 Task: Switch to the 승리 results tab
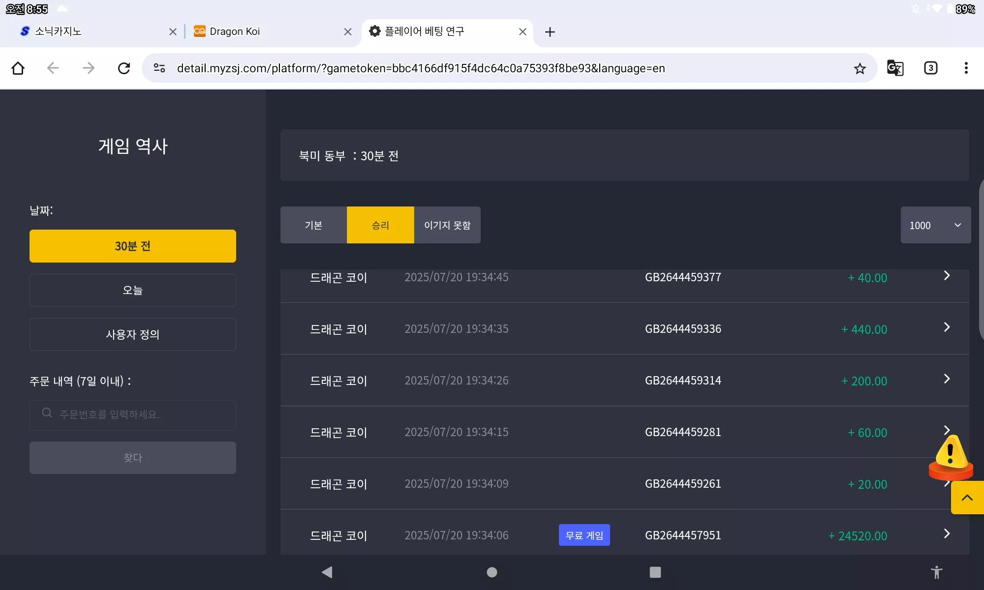pos(380,225)
